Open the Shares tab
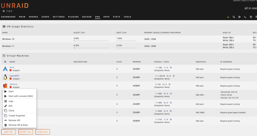 click(33, 17)
